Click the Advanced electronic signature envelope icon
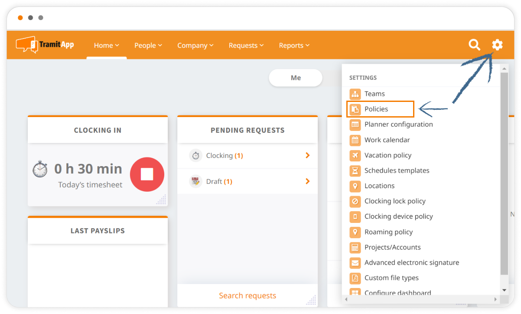This screenshot has width=521, height=314. (355, 263)
